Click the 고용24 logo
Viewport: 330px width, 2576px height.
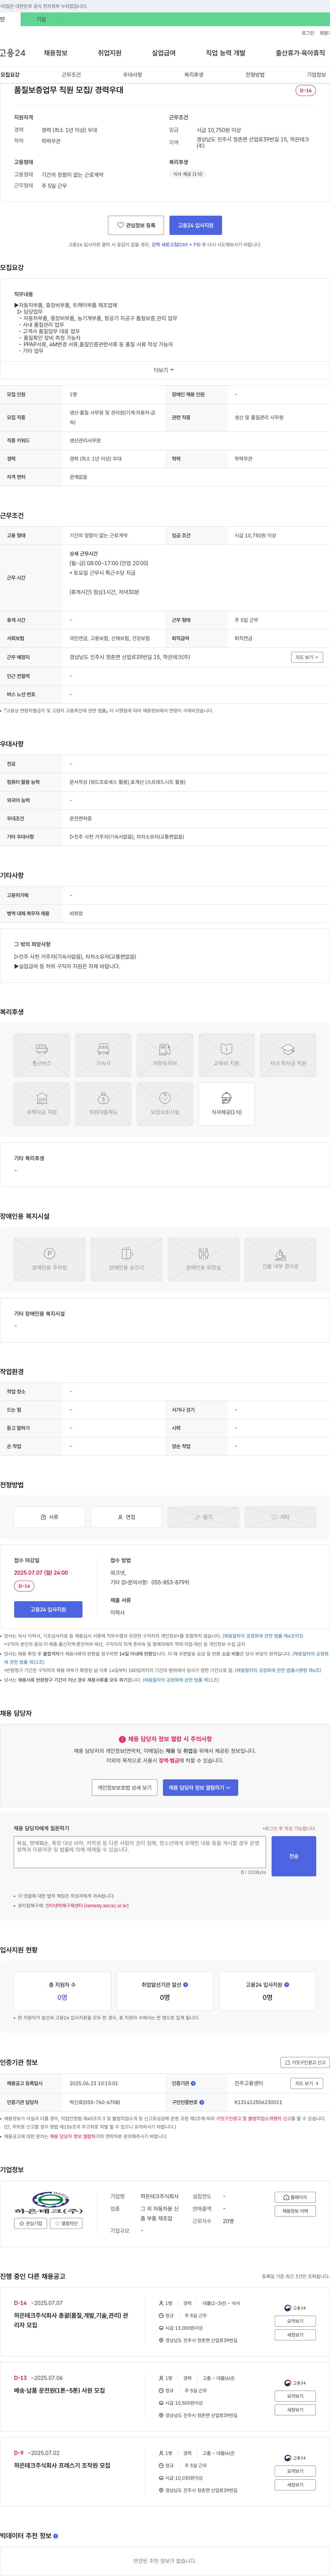(13, 53)
